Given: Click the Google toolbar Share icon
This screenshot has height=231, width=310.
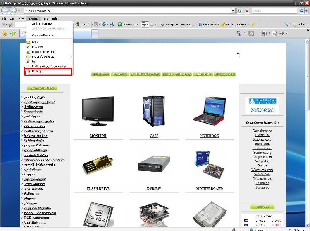Looking at the screenshot, I should point(120,24).
